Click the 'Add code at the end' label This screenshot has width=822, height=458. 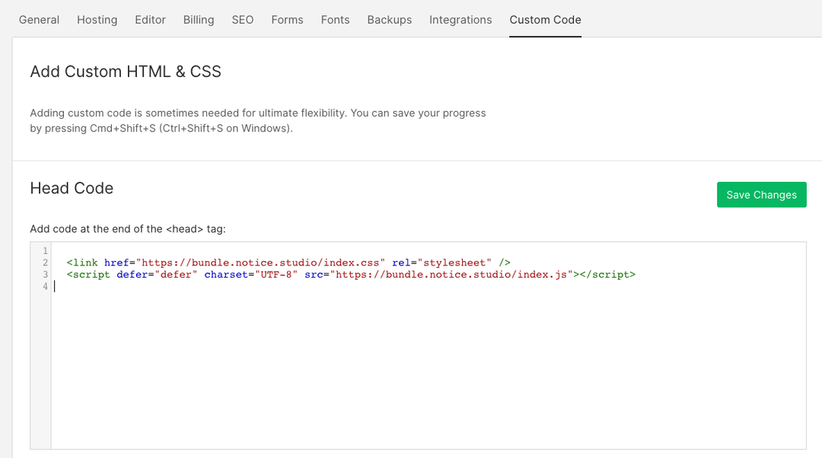coord(128,229)
